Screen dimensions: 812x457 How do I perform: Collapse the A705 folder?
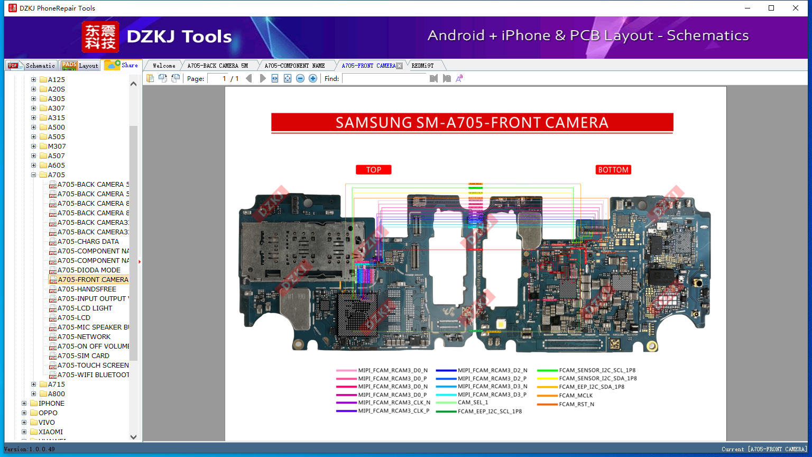pyautogui.click(x=33, y=175)
